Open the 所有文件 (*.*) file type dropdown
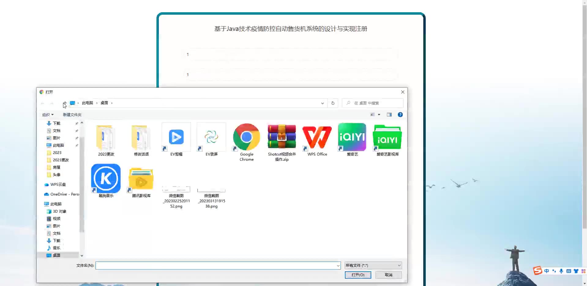The width and height of the screenshot is (587, 286). (x=373, y=266)
